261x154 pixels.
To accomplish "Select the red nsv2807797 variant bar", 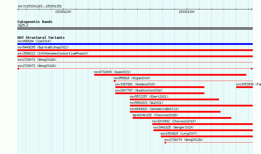I will [x=160, y=93].
